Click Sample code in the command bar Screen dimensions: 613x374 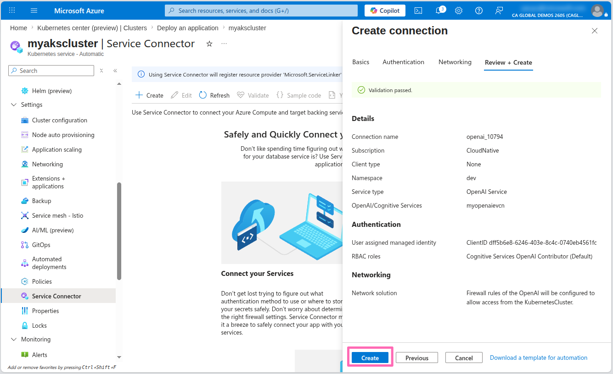298,95
